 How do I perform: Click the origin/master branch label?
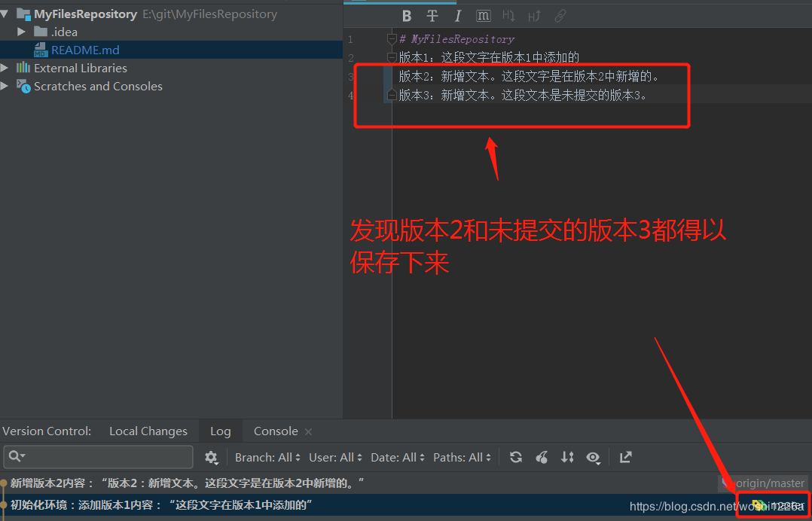770,483
